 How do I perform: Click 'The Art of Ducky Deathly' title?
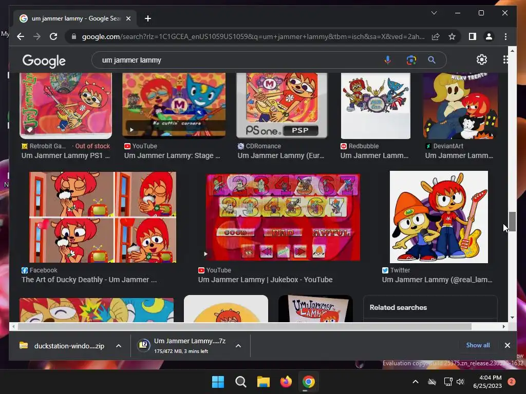(89, 280)
